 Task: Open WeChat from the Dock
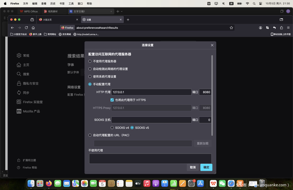(x=222, y=183)
